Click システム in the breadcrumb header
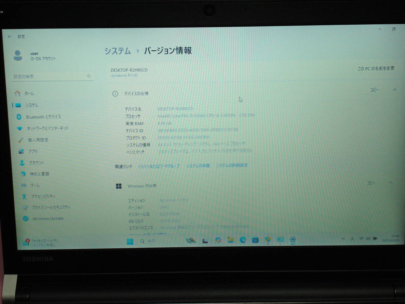 [117, 51]
